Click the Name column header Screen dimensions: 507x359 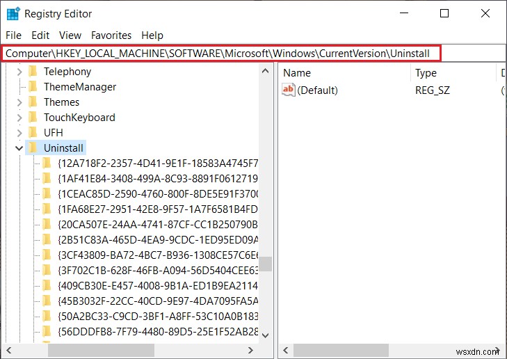point(345,73)
